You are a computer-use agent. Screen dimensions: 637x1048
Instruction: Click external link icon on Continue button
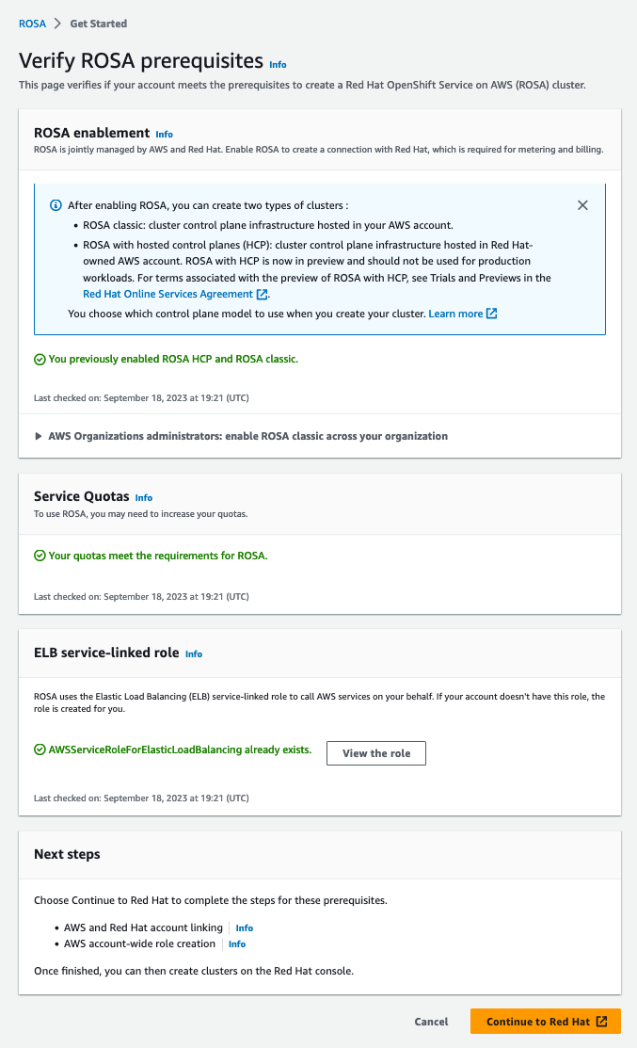602,1022
